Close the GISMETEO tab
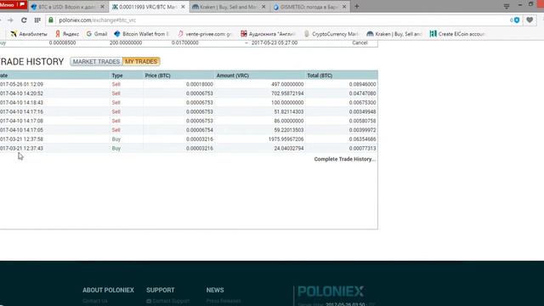 tap(344, 7)
